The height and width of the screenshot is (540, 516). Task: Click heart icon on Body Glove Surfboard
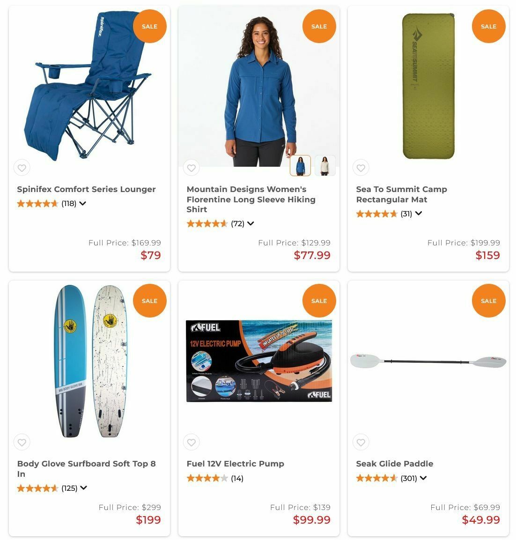coord(22,442)
